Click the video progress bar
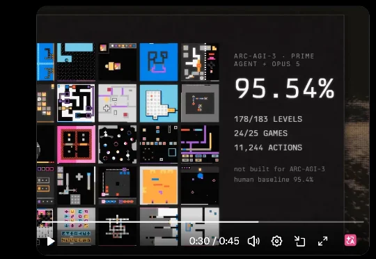 pos(203,222)
